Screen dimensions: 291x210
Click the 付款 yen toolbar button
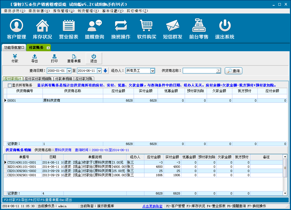[x=15, y=58]
